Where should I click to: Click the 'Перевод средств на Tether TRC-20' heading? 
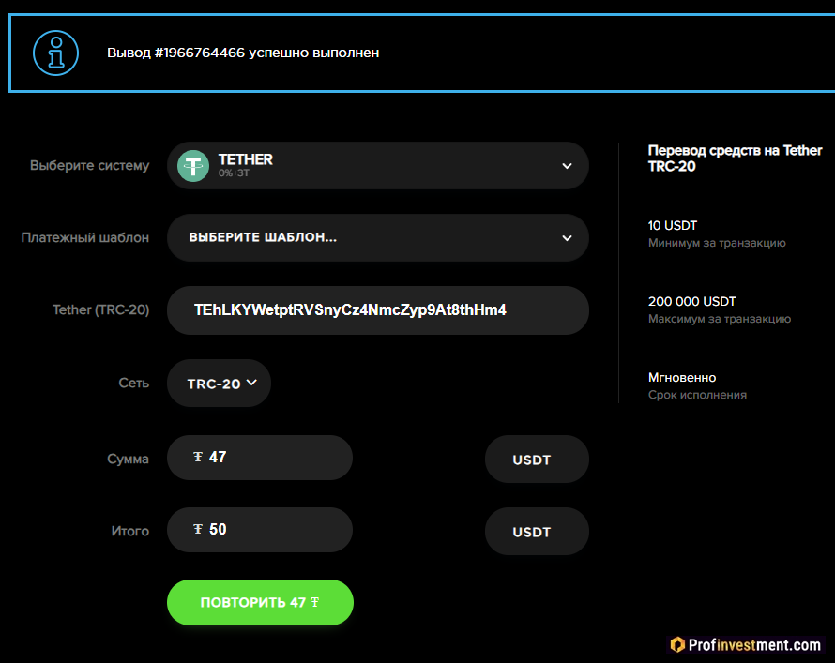pos(735,158)
